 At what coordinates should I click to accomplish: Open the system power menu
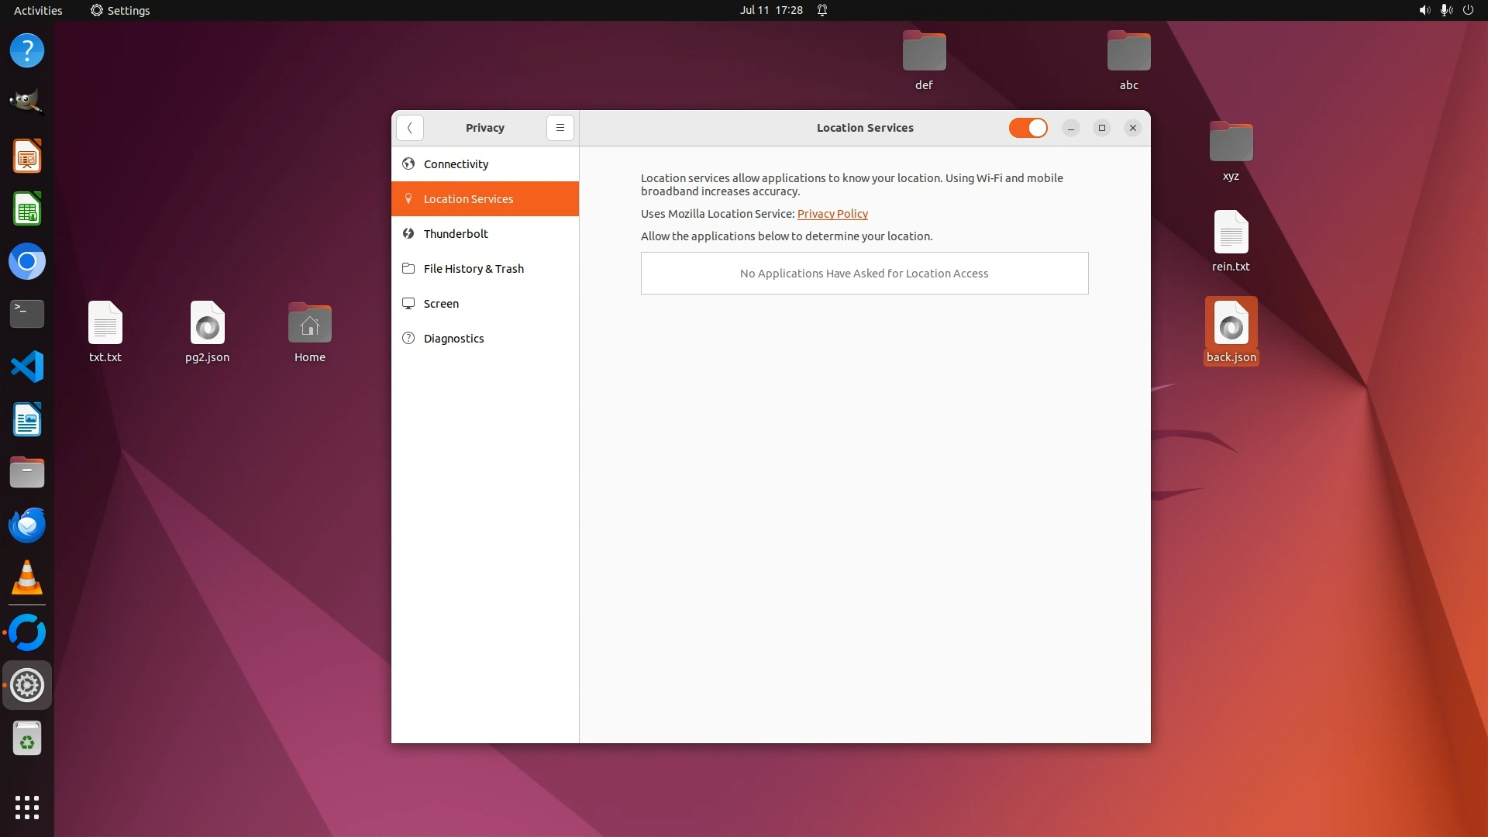[x=1468, y=10]
